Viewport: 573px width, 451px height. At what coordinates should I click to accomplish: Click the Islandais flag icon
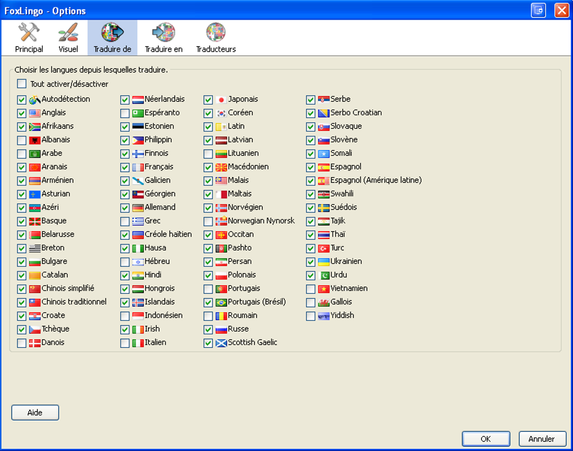point(138,303)
